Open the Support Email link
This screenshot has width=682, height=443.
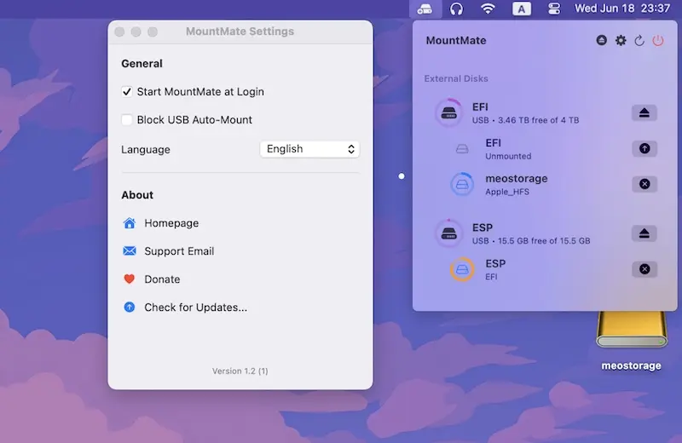(x=179, y=251)
